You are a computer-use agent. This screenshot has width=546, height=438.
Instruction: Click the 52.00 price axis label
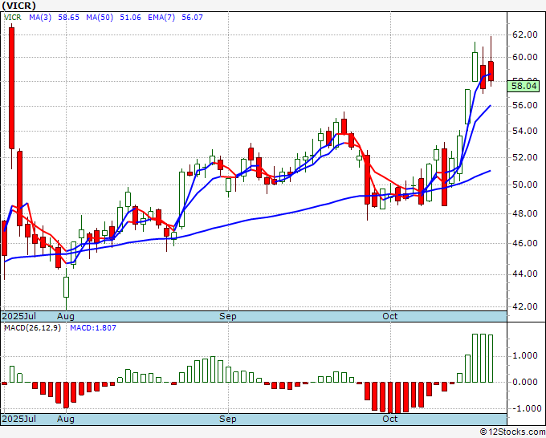[525, 157]
